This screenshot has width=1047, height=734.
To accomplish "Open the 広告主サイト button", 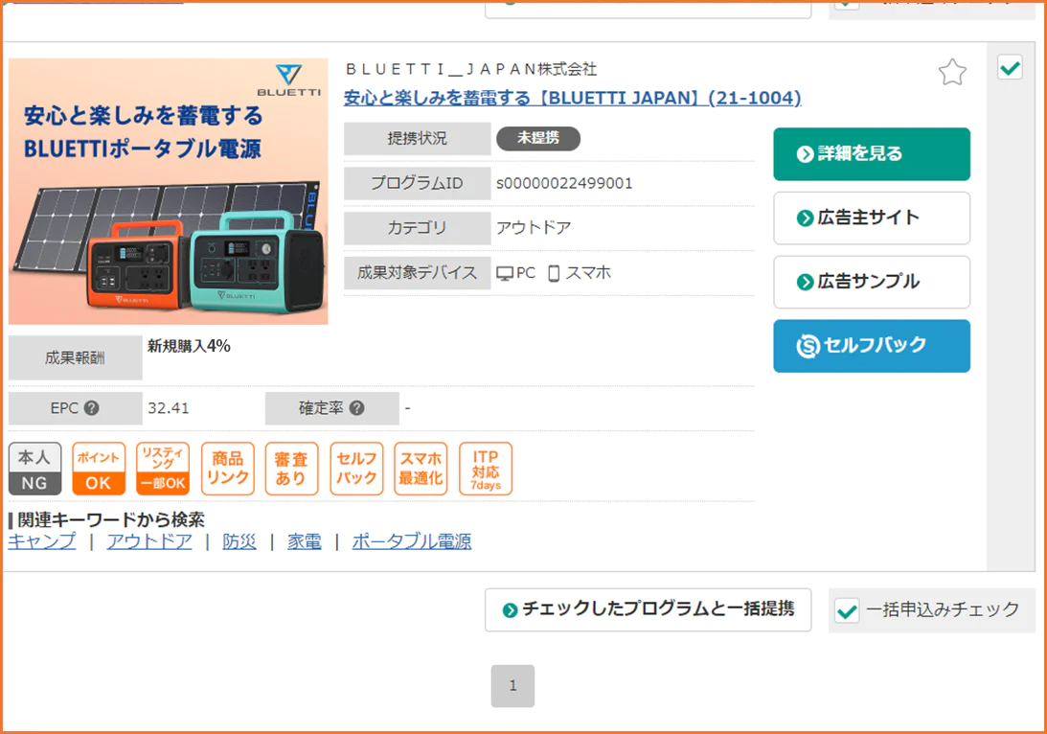I will [x=872, y=218].
